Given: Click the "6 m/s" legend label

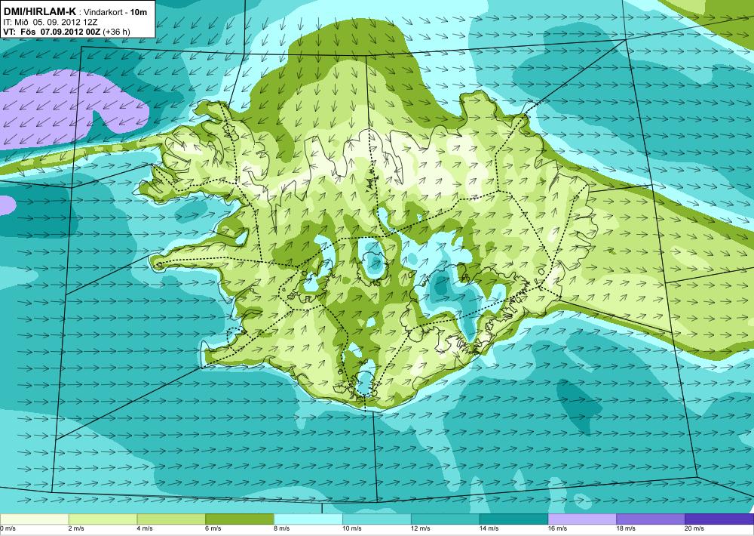Looking at the screenshot, I should 213,528.
